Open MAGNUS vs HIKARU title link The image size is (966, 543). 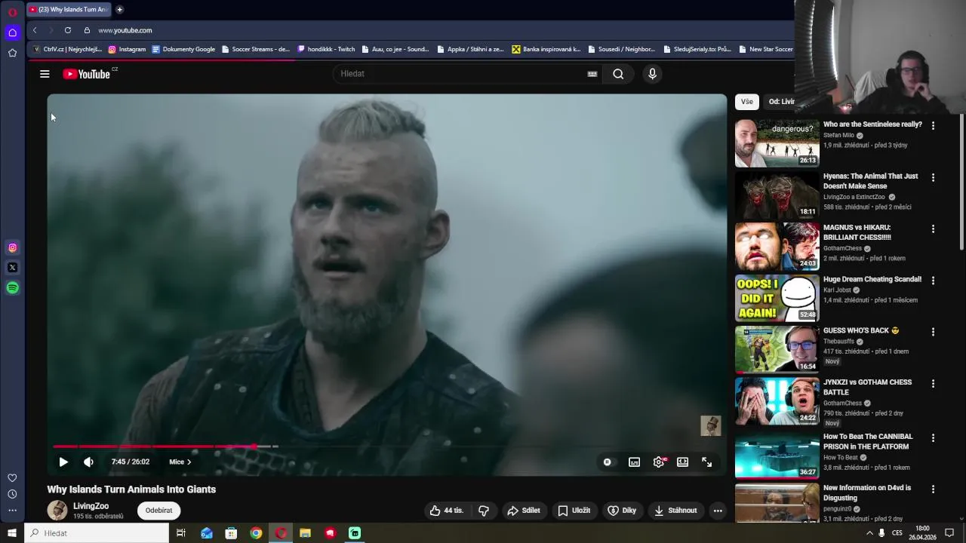click(857, 232)
